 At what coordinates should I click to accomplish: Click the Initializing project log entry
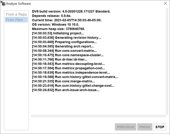pyautogui.click(x=58, y=33)
